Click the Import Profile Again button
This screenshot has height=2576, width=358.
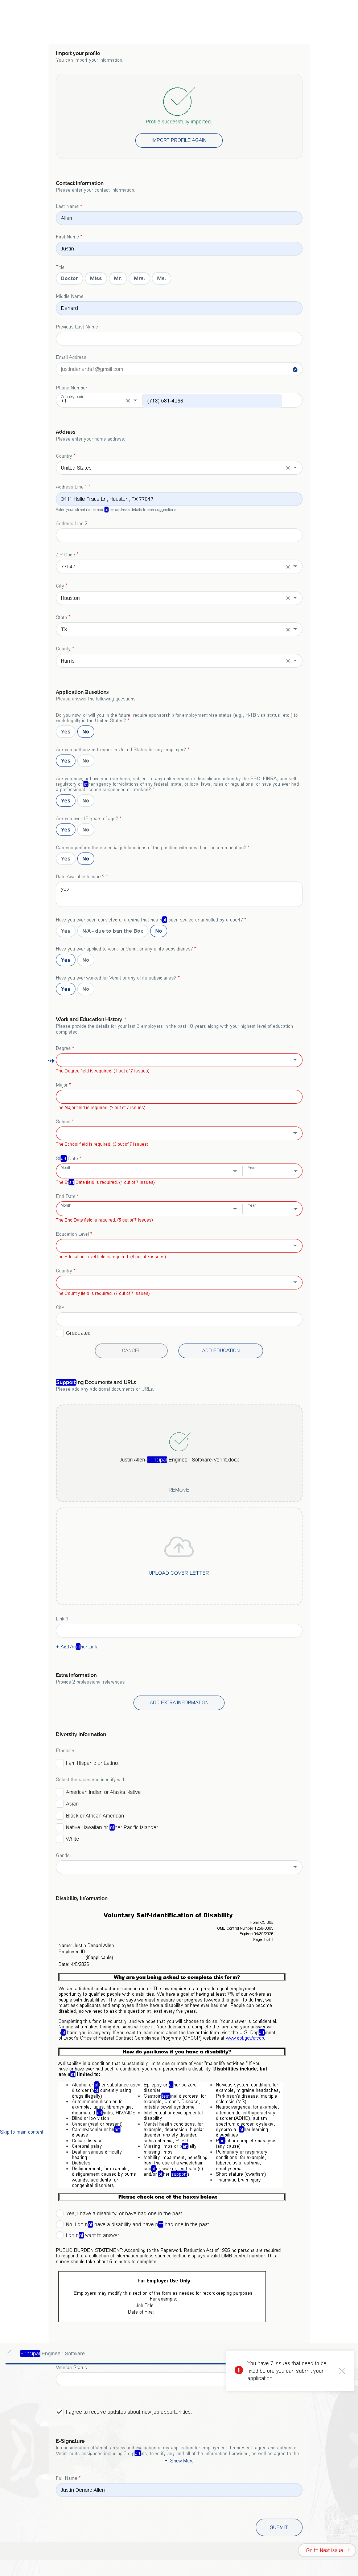(179, 140)
